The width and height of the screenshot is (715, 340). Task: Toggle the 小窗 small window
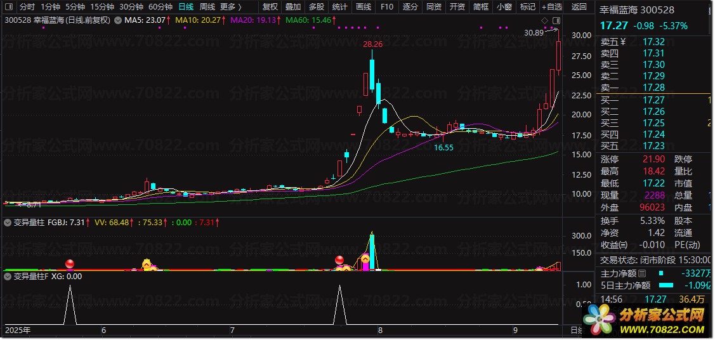click(x=504, y=6)
